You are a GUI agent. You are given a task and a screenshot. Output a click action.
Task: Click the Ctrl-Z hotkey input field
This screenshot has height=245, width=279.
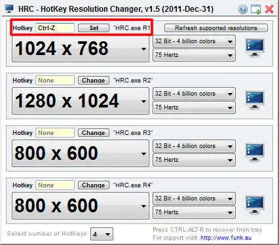55,28
